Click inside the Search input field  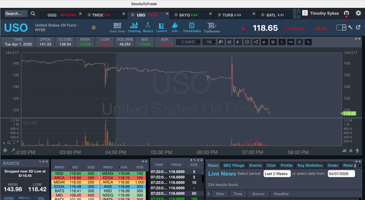coord(15,13)
